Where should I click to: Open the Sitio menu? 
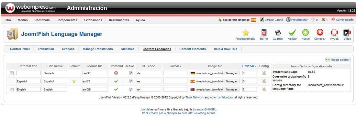tap(8, 20)
